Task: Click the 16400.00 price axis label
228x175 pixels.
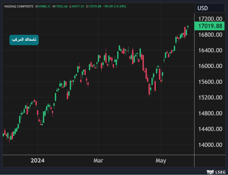Action: point(210,50)
